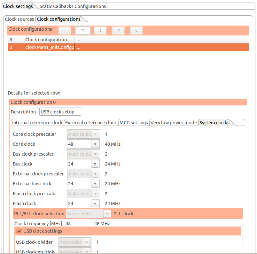Move the clock configuration up
The image size is (257, 254).
pos(119,30)
